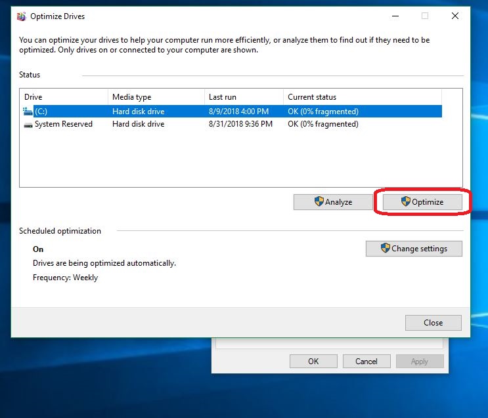488x418 pixels.
Task: Click the System Reserved drive icon
Action: pos(28,125)
